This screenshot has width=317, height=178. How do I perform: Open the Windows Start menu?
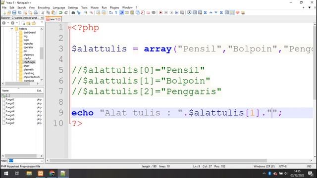click(6, 174)
